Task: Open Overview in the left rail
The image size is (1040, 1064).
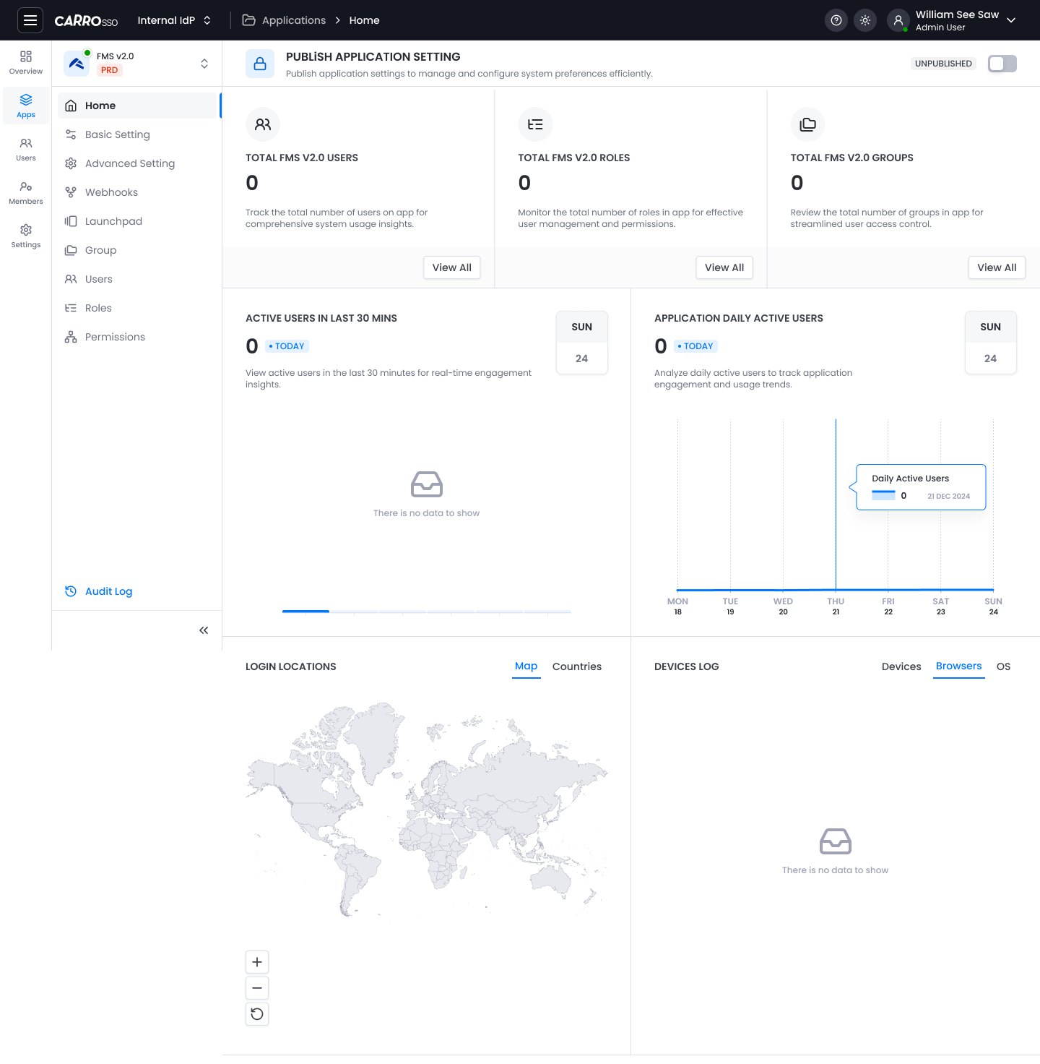Action: tap(26, 63)
